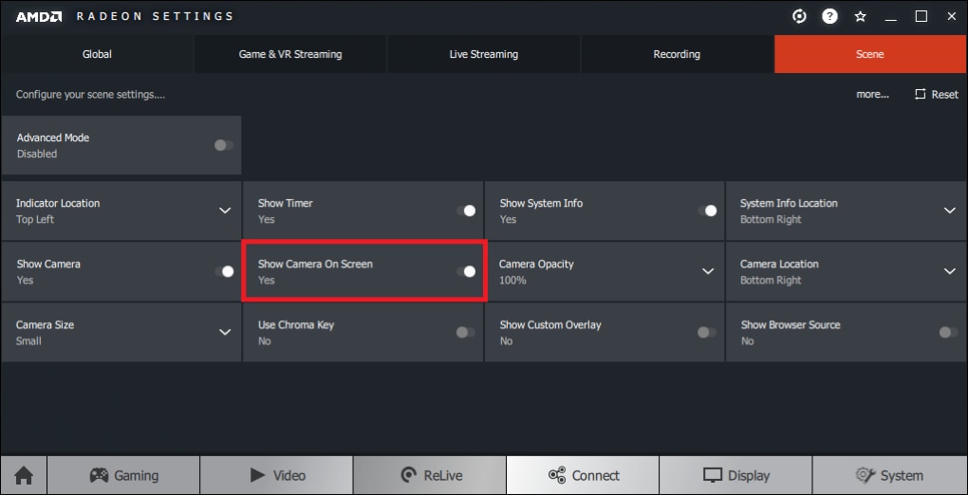968x495 pixels.
Task: Reset scene settings to defaults
Action: (937, 95)
